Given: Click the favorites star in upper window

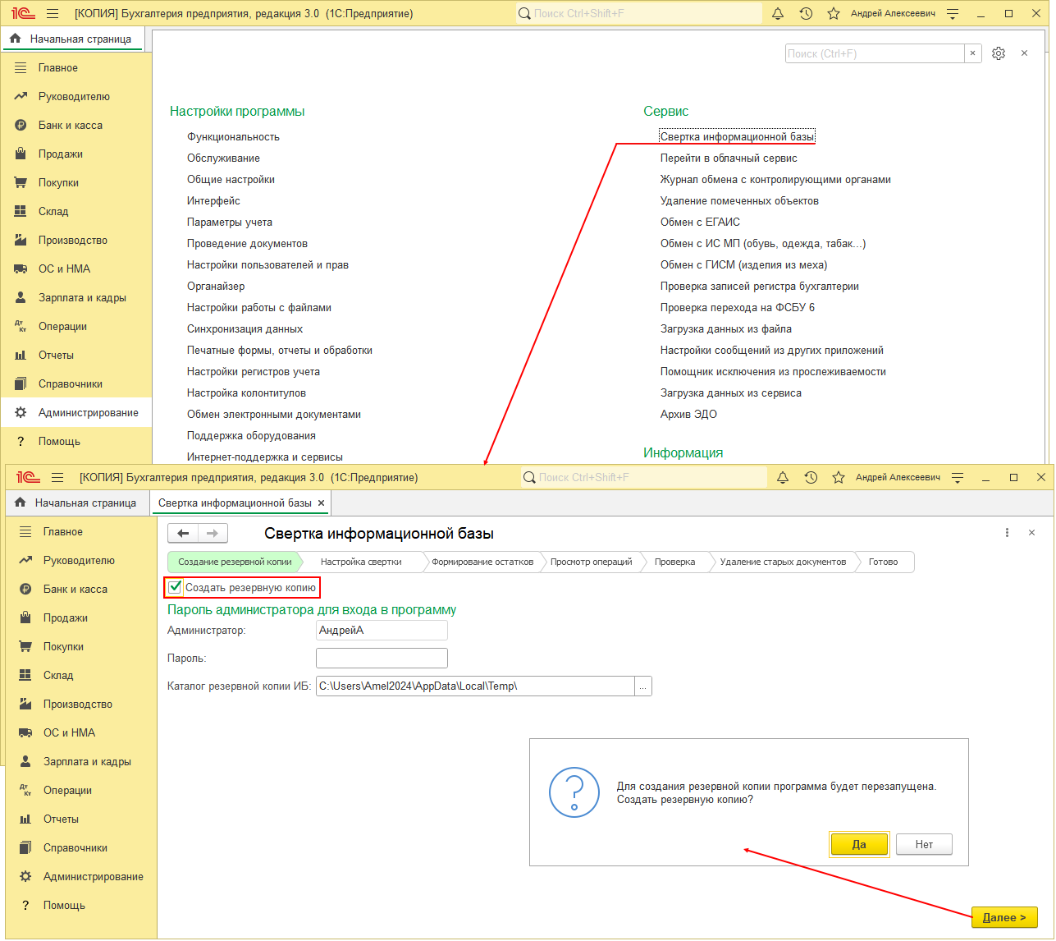Looking at the screenshot, I should pos(834,14).
